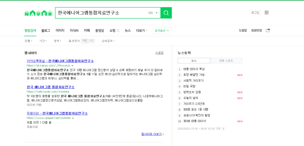The width and height of the screenshot is (304, 146).
Task: Click 도움말 in the top navigation
Action: 243,31
